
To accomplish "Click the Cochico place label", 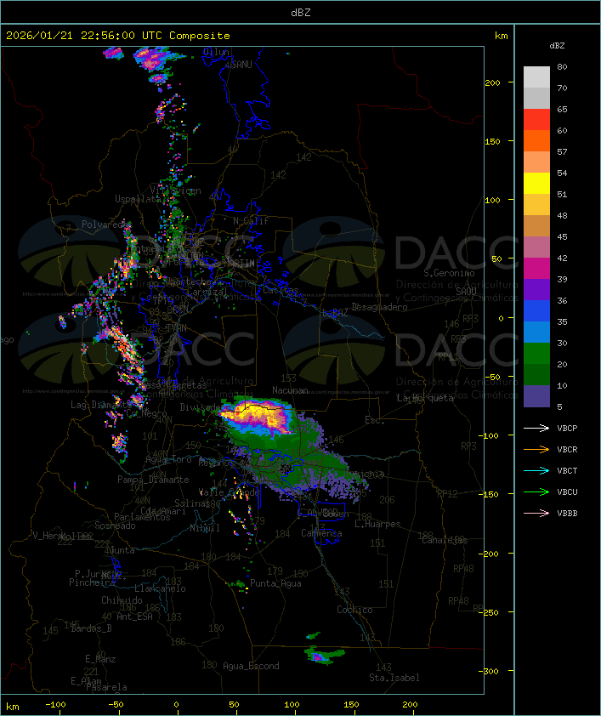I will [354, 610].
